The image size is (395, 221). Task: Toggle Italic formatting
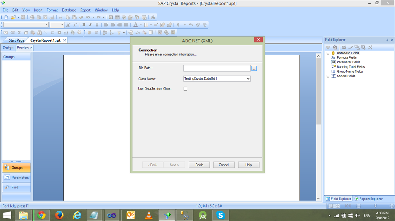click(x=90, y=25)
